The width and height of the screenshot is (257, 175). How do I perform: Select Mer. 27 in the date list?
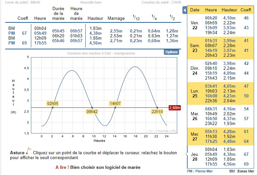pos(195,137)
